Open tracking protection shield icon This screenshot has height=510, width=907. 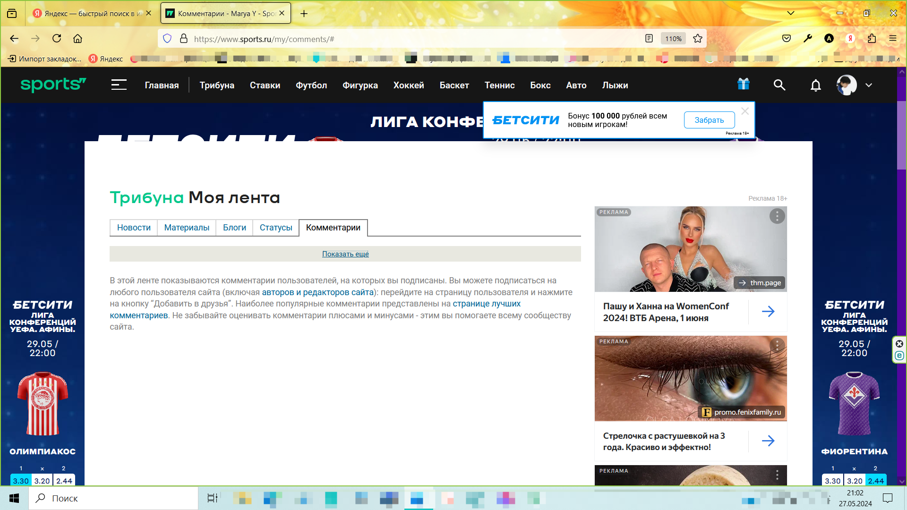(x=167, y=39)
